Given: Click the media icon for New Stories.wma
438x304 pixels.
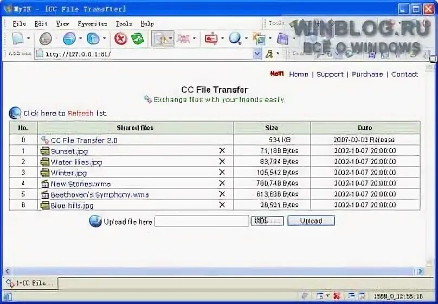Looking at the screenshot, I should [x=44, y=183].
